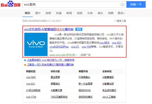Click the orange square bullet beside 【紫成一派】
The height and width of the screenshot is (104, 152).
[x=25, y=65]
